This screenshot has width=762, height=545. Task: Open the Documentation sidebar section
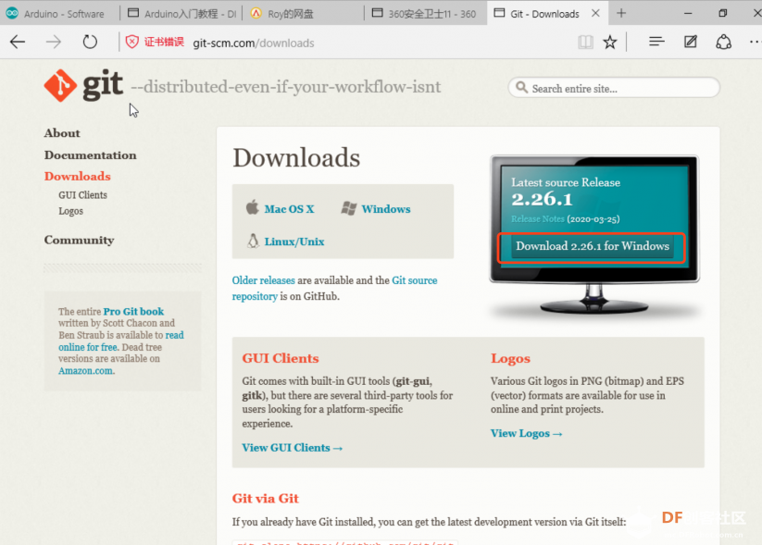[x=90, y=155]
